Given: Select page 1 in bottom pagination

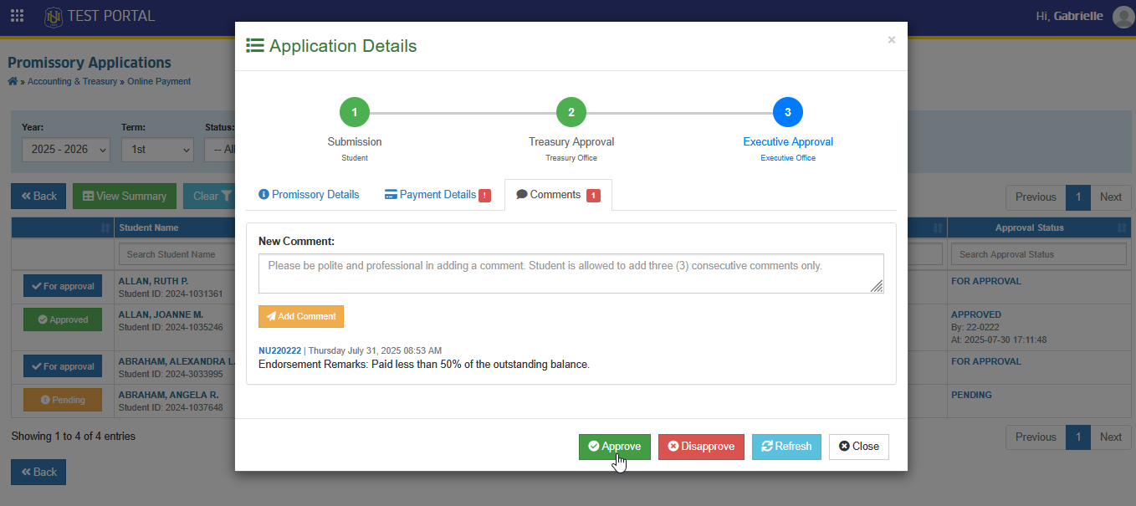Looking at the screenshot, I should tap(1078, 437).
